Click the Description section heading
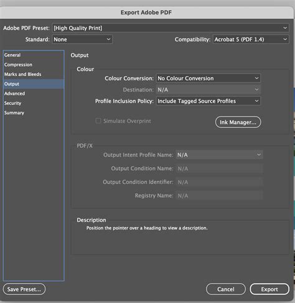 click(x=91, y=220)
